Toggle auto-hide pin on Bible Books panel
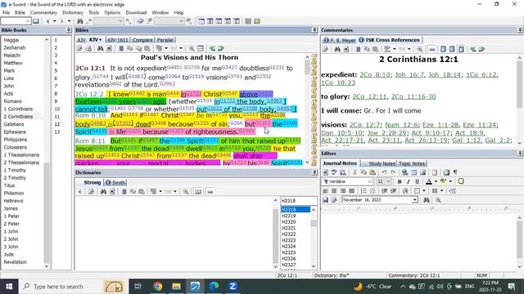The width and height of the screenshot is (524, 294). tap(69, 30)
